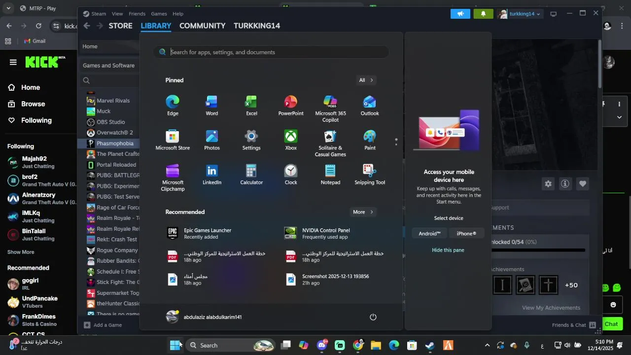Open LinkedIn pinned app
Image resolution: width=631 pixels, height=355 pixels.
(x=212, y=175)
